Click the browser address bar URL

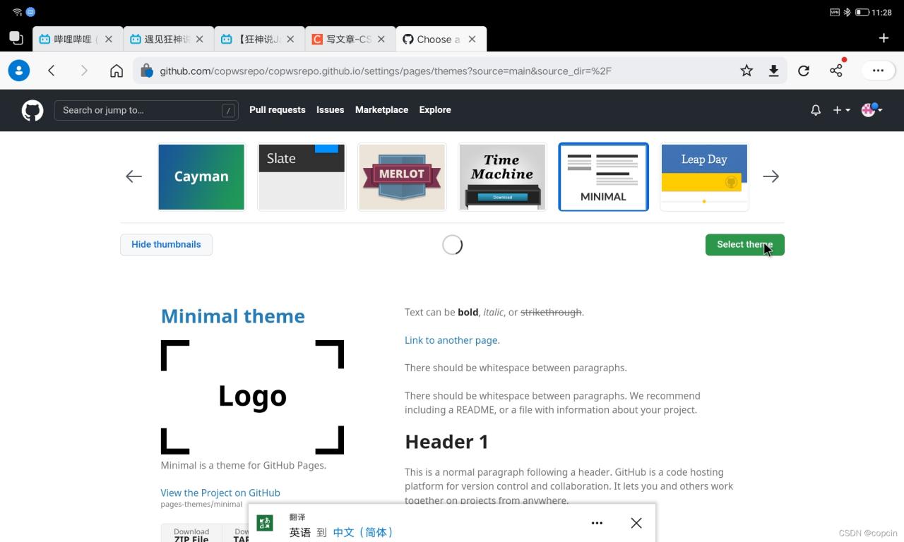click(x=386, y=71)
